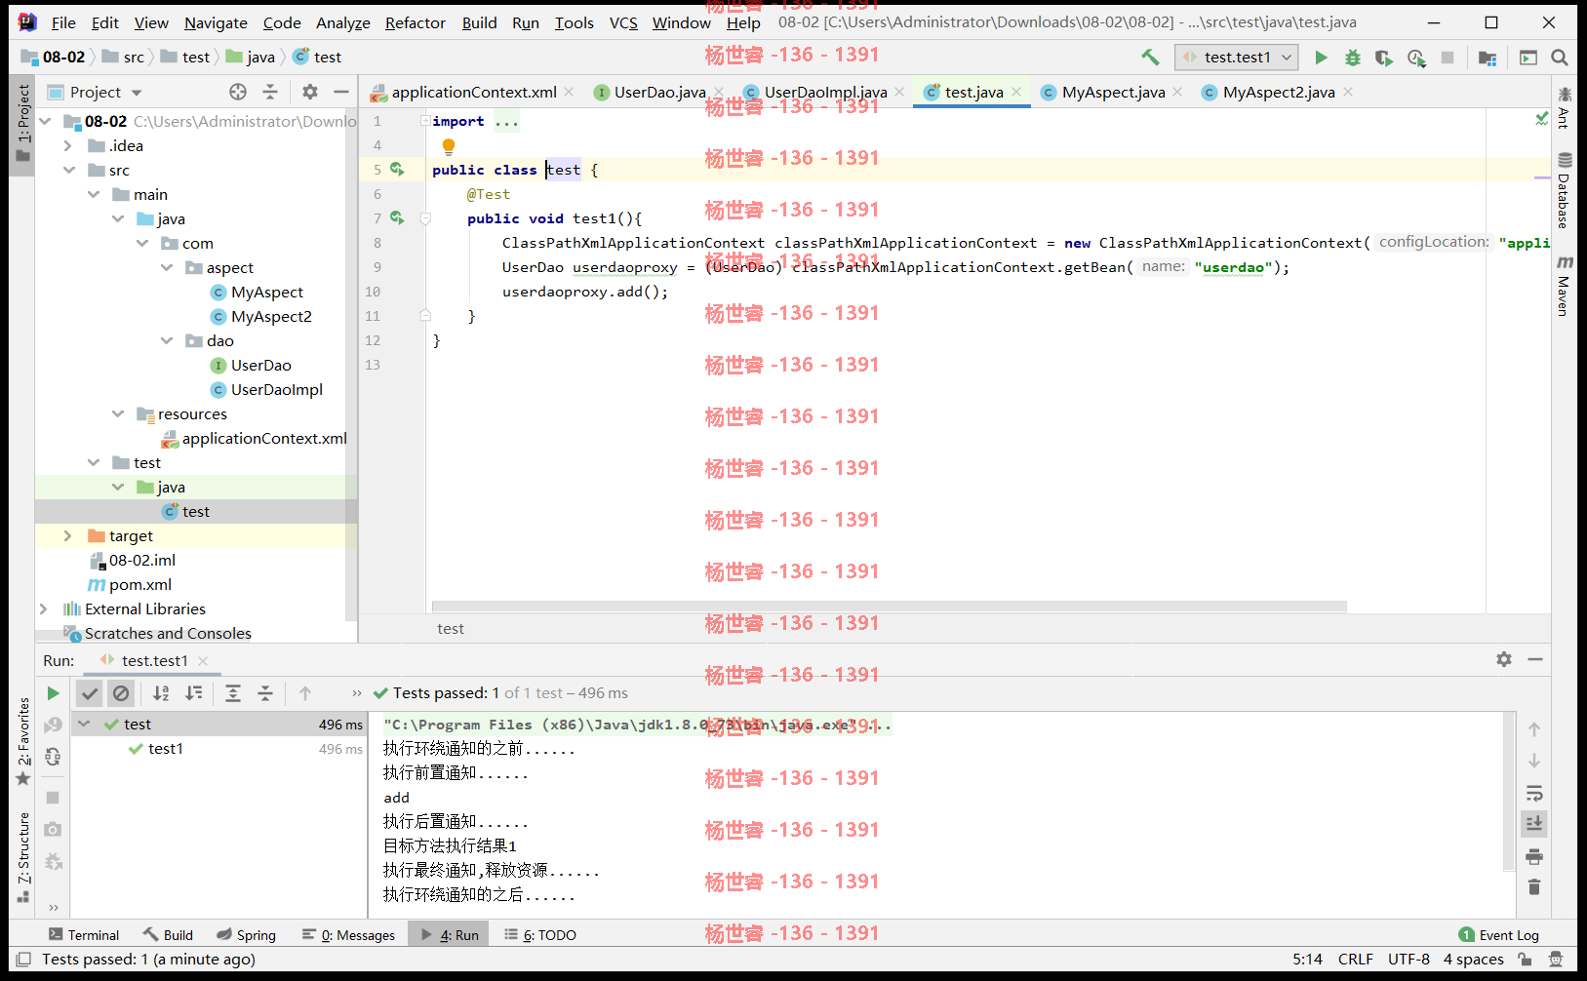The width and height of the screenshot is (1587, 981).
Task: Run with Coverage icon in toolbar
Action: coord(1383,58)
